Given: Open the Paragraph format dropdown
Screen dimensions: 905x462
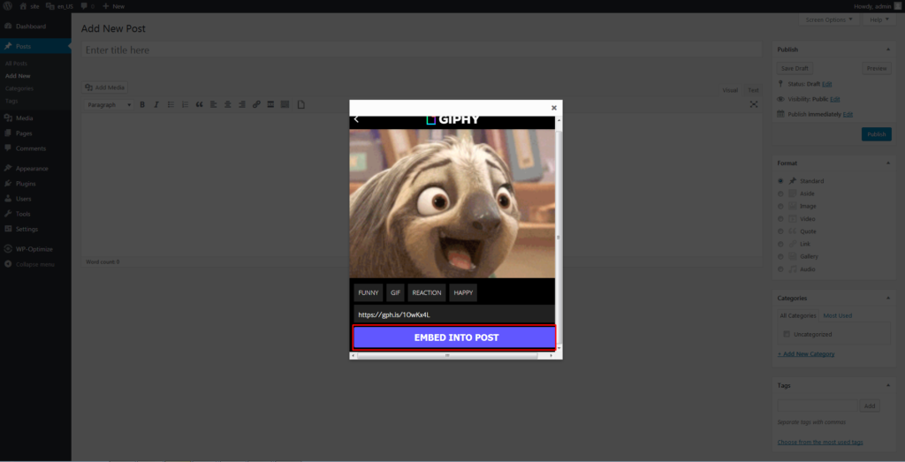Looking at the screenshot, I should coord(109,104).
